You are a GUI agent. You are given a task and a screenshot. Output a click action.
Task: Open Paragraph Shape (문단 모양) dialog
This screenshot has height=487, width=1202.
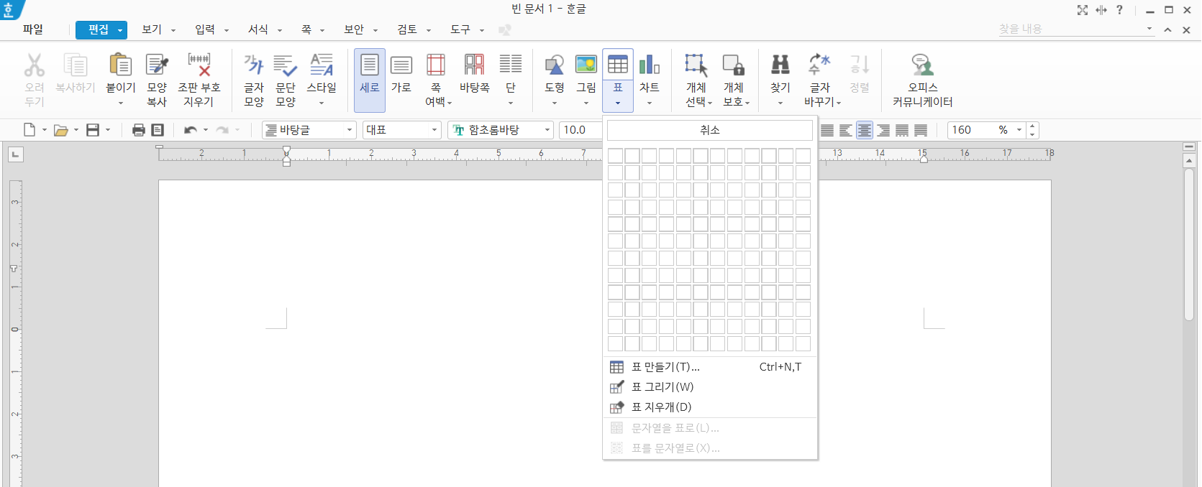[x=286, y=79]
